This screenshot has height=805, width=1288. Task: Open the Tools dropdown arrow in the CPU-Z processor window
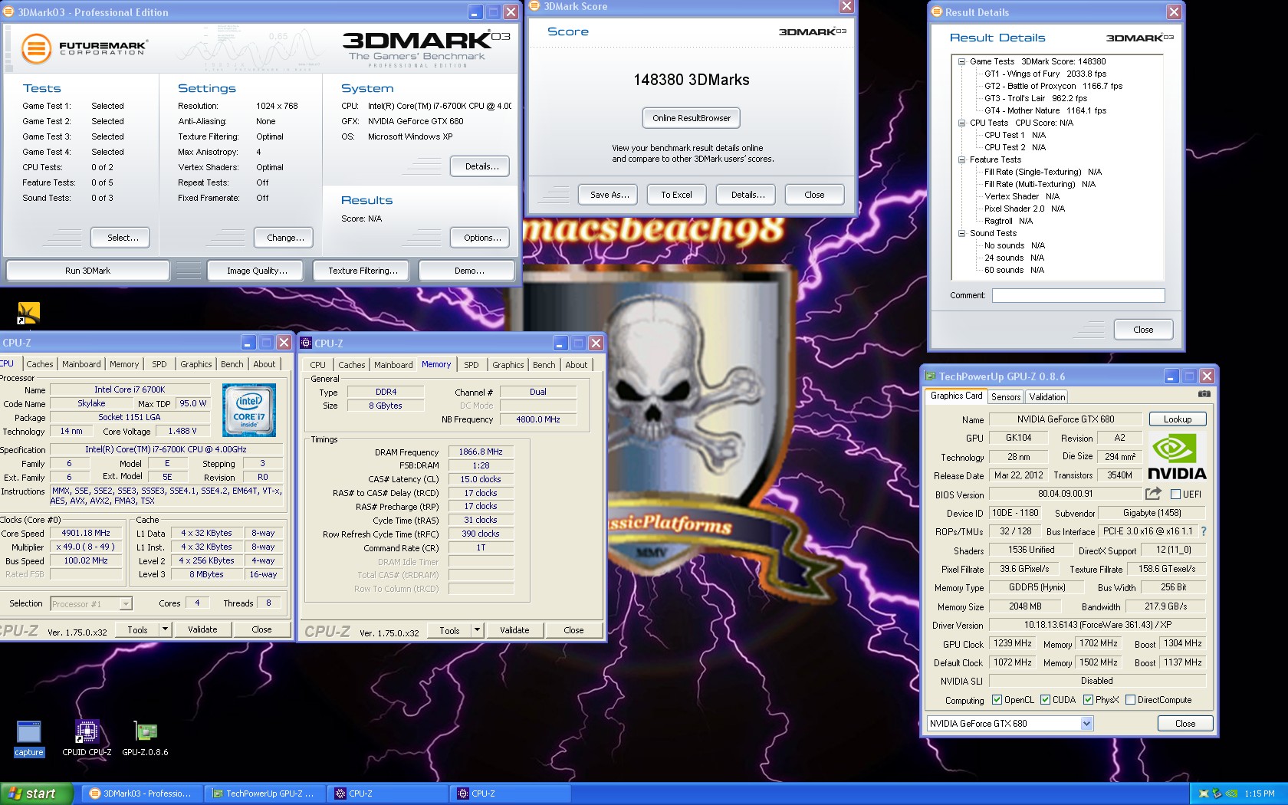[165, 629]
